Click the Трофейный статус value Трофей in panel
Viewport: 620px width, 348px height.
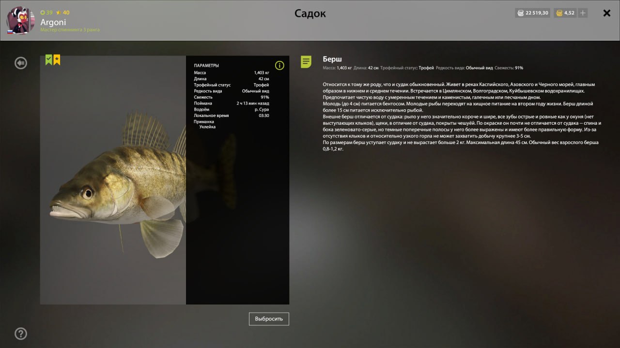[262, 85]
